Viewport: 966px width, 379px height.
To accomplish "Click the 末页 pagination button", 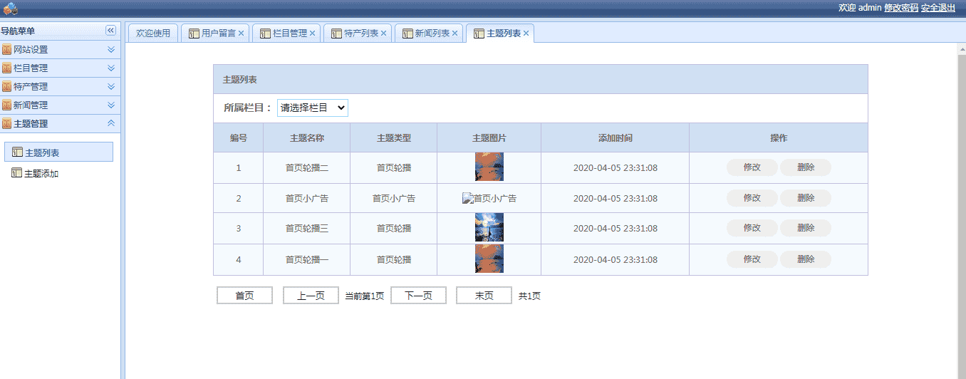I will point(484,296).
